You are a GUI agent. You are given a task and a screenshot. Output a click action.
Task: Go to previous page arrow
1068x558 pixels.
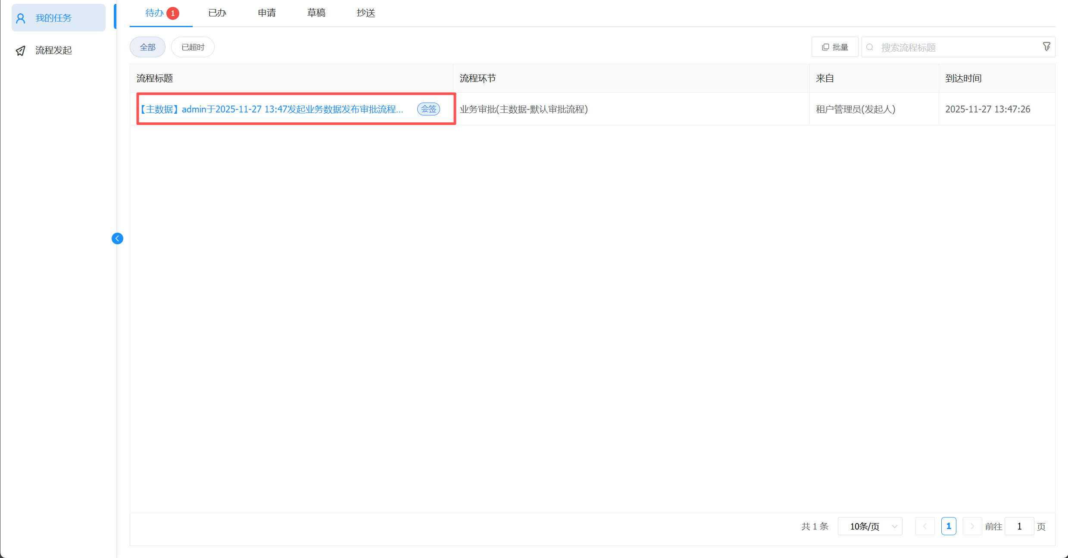pyautogui.click(x=925, y=526)
